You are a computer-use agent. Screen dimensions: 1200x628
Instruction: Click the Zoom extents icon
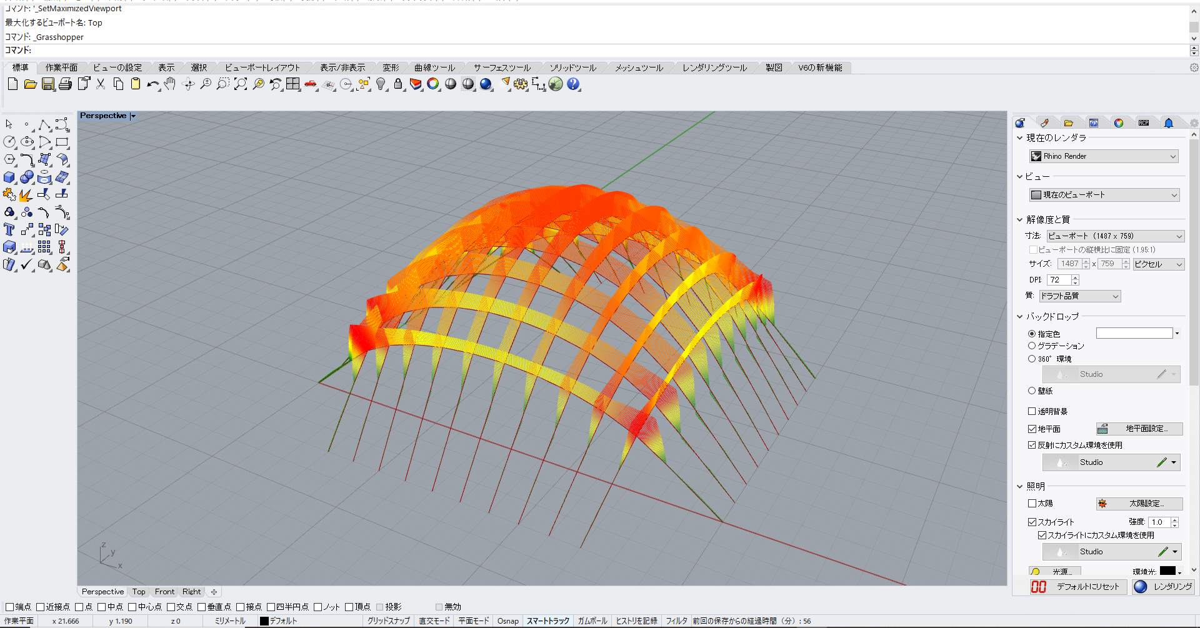241,84
